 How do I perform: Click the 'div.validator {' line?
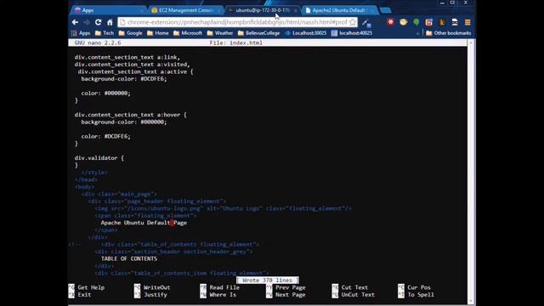pyautogui.click(x=99, y=158)
